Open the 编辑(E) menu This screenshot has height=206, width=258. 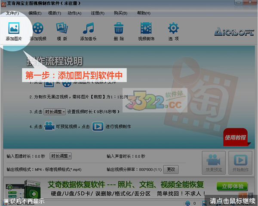tap(35, 13)
